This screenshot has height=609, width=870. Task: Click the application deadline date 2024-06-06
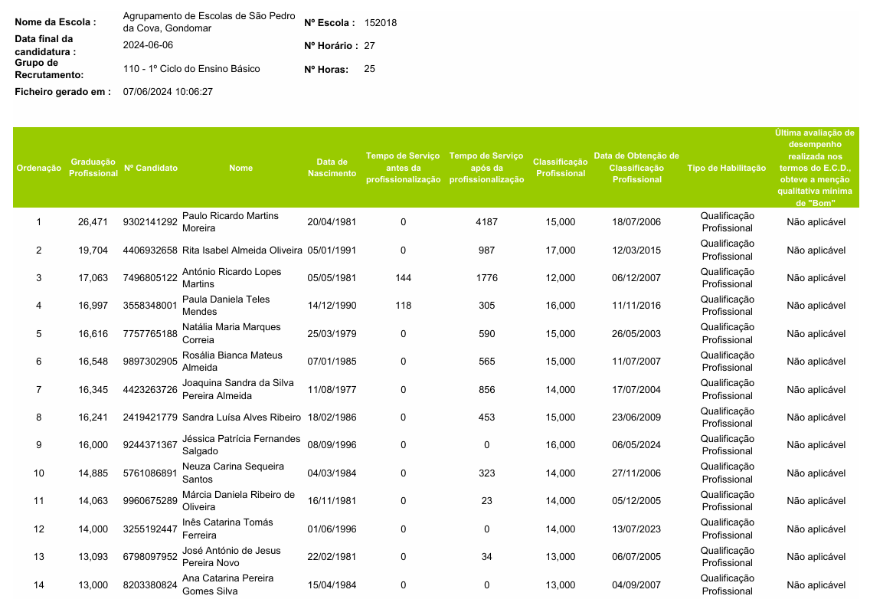point(149,45)
